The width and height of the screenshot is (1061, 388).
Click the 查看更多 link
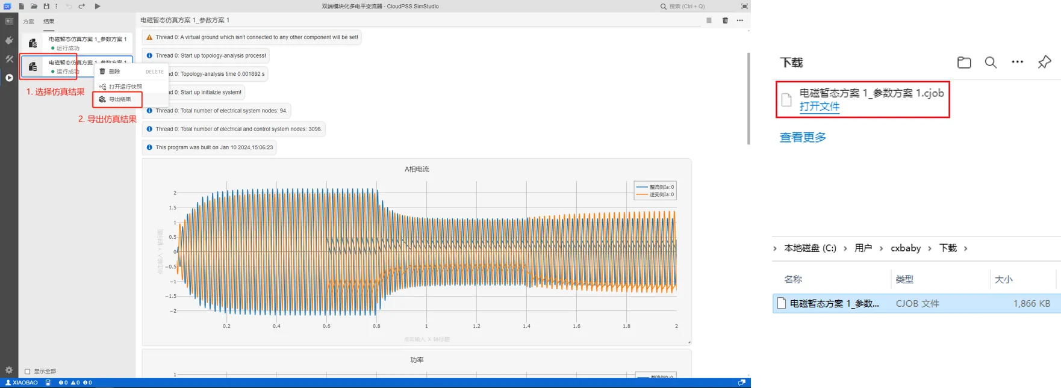click(x=803, y=137)
